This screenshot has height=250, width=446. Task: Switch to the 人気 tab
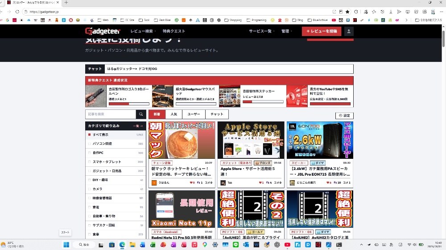click(174, 114)
